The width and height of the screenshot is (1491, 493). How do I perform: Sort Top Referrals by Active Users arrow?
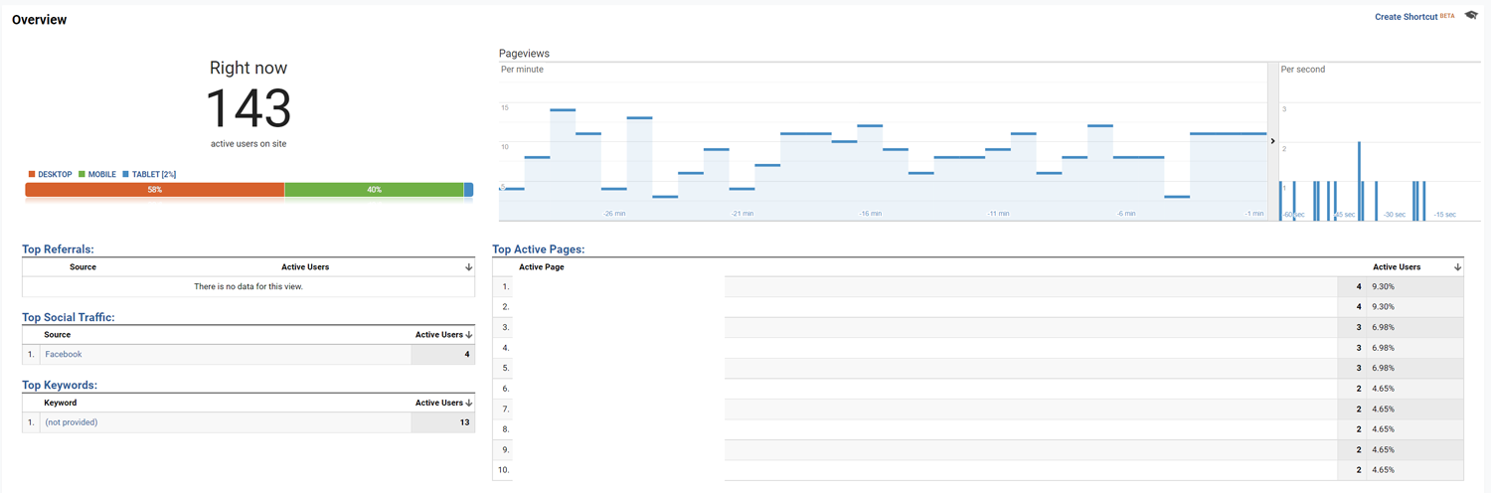coord(469,267)
